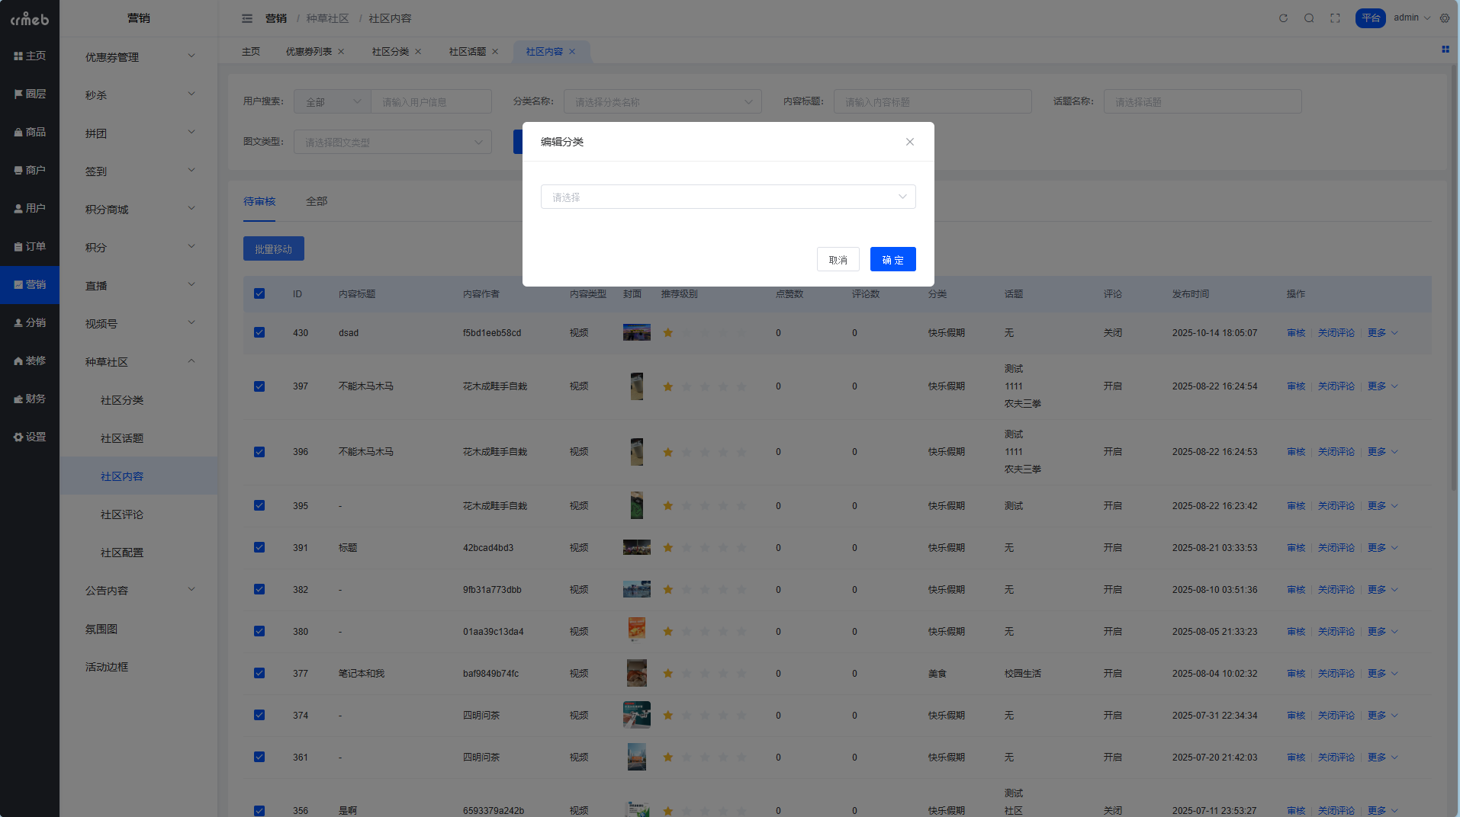Toggle the select-all header checkbox
Image resolution: width=1460 pixels, height=817 pixels.
259,293
